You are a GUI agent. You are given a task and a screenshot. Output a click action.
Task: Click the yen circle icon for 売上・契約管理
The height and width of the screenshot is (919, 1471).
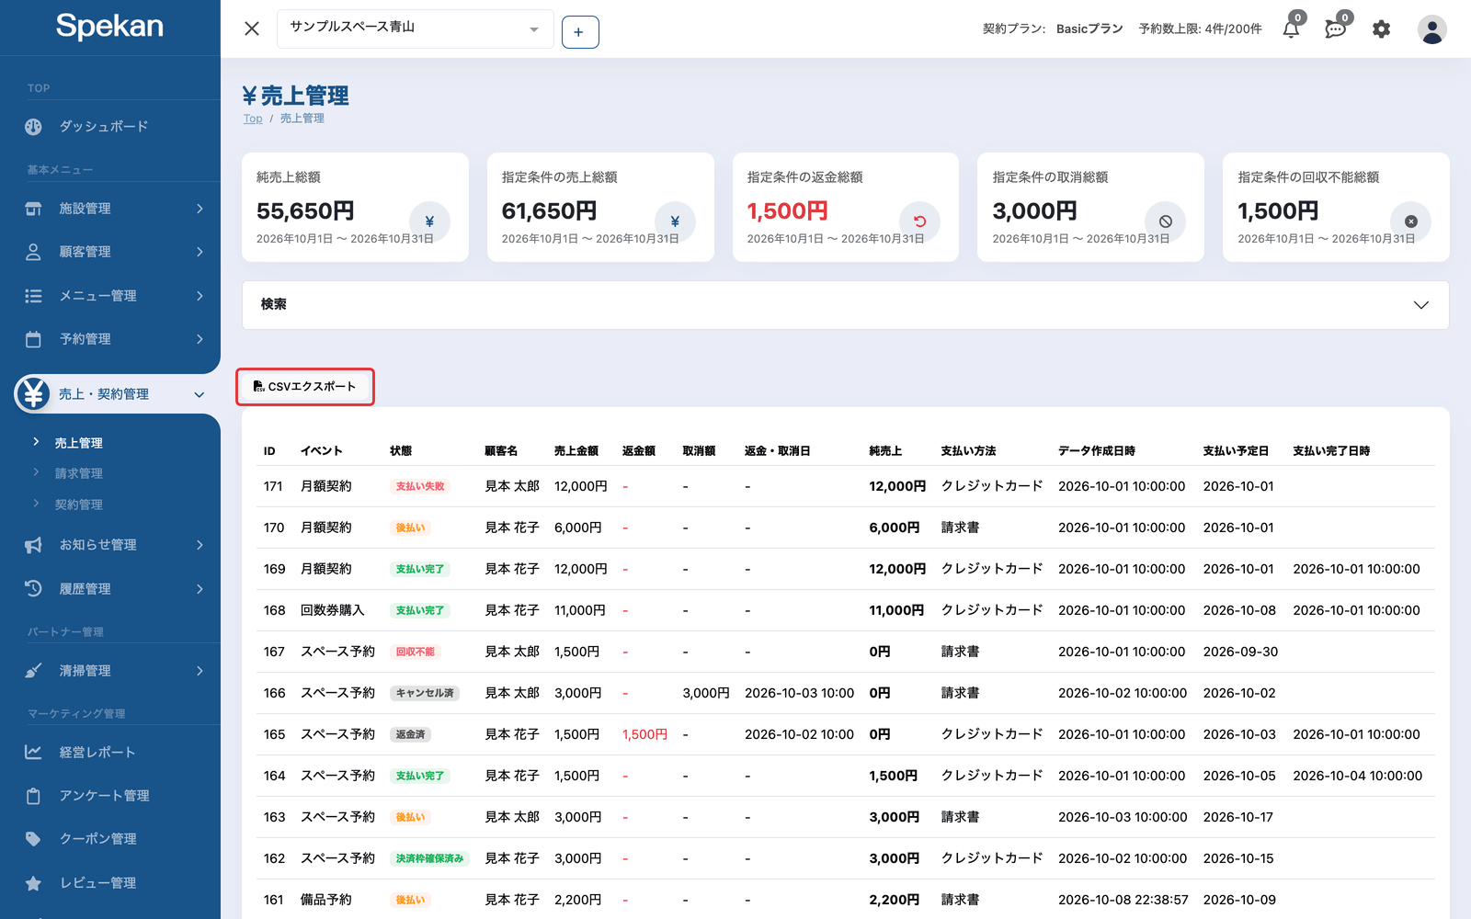click(x=34, y=394)
